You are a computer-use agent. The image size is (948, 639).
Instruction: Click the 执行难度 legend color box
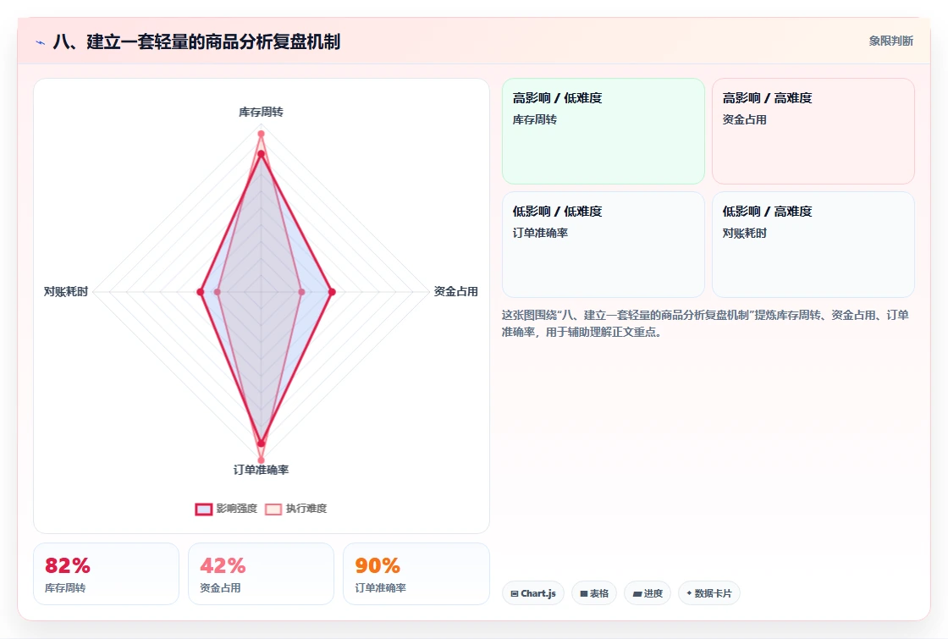click(x=273, y=509)
